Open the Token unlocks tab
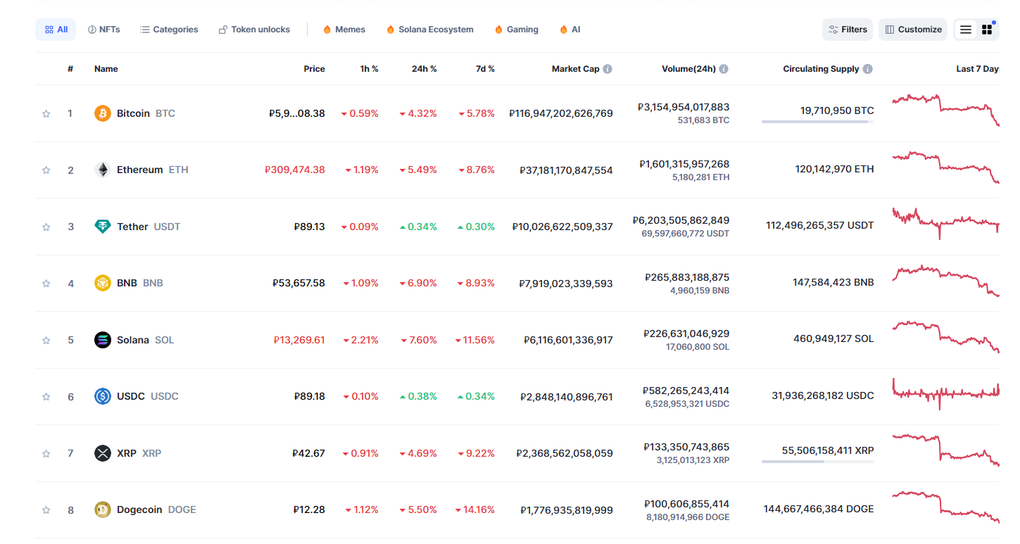 pyautogui.click(x=254, y=30)
